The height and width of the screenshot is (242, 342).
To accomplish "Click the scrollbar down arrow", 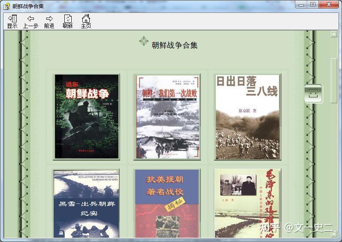I will pyautogui.click(x=334, y=234).
